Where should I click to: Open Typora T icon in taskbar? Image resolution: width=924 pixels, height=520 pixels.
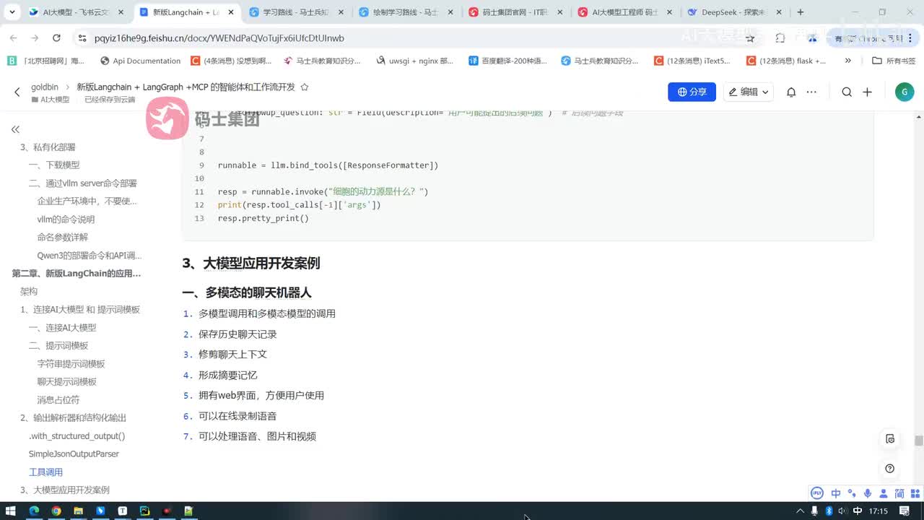point(122,511)
